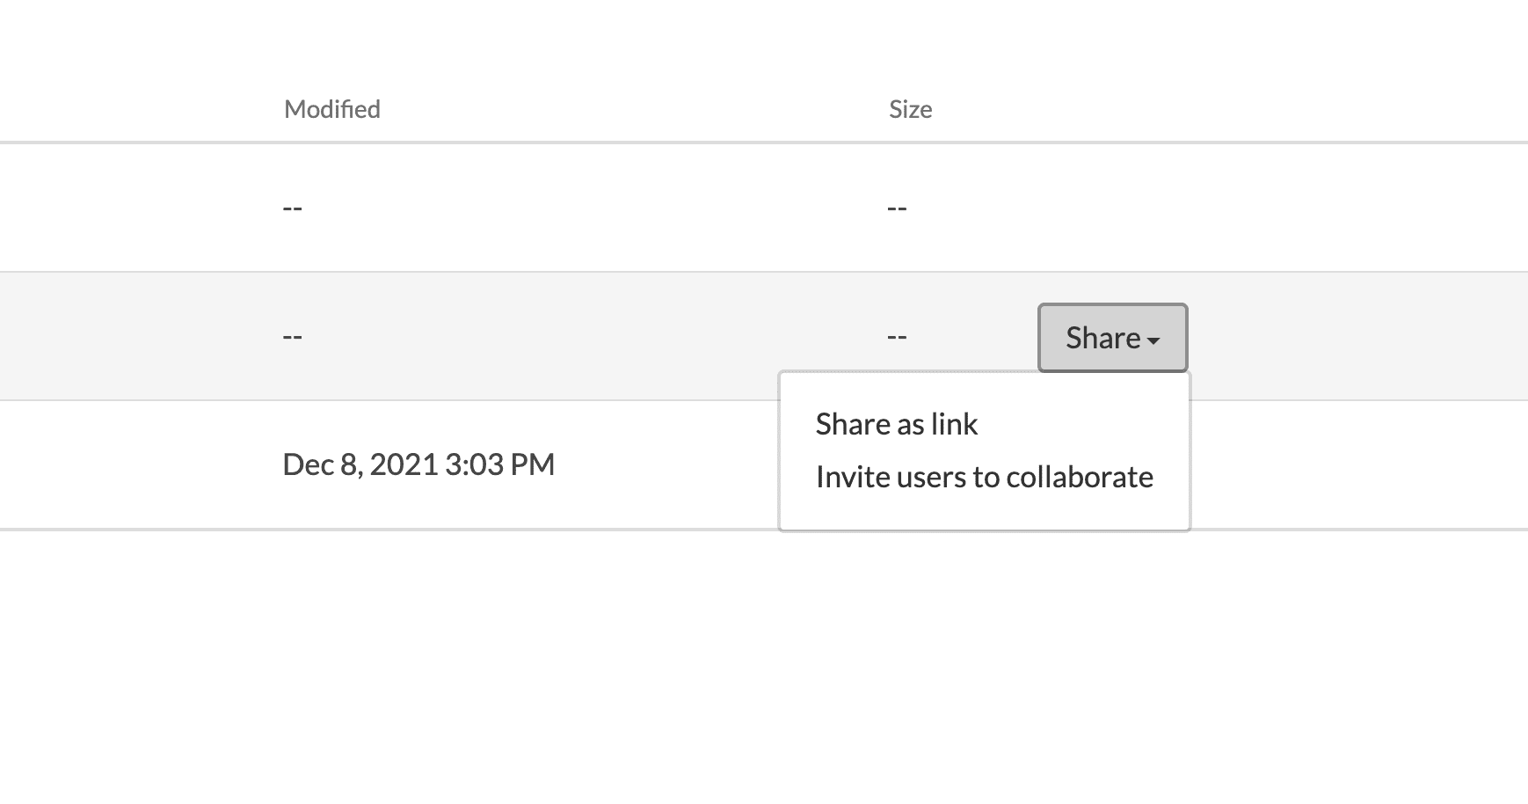Choose Share as link from menu

896,424
